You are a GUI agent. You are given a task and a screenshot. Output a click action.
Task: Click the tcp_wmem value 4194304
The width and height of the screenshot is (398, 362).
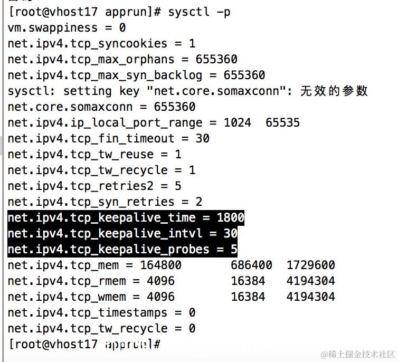coord(311,297)
